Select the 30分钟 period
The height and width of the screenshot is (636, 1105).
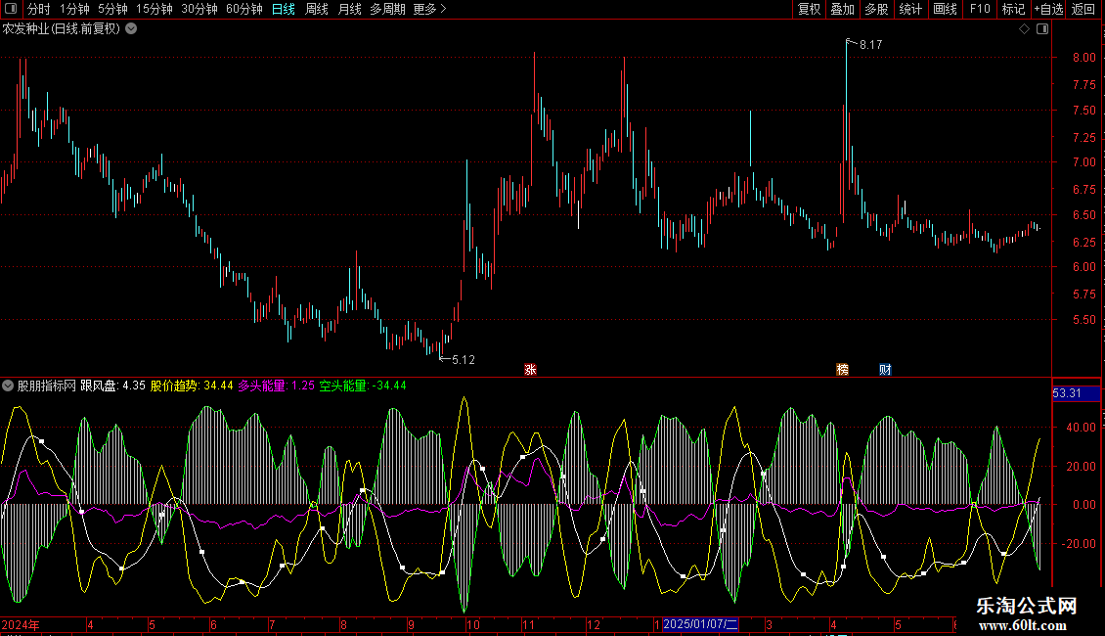[x=199, y=9]
